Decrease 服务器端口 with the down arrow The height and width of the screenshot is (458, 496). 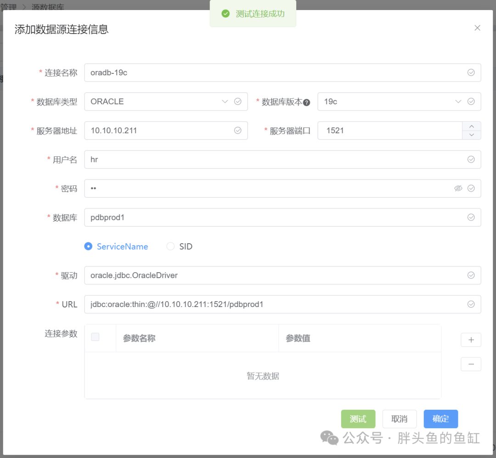[471, 135]
